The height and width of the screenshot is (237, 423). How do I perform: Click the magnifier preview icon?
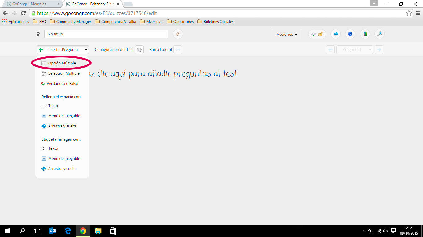pos(379,34)
